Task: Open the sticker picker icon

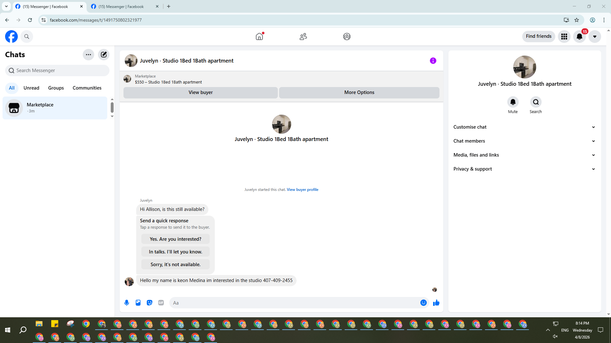Action: pyautogui.click(x=150, y=303)
